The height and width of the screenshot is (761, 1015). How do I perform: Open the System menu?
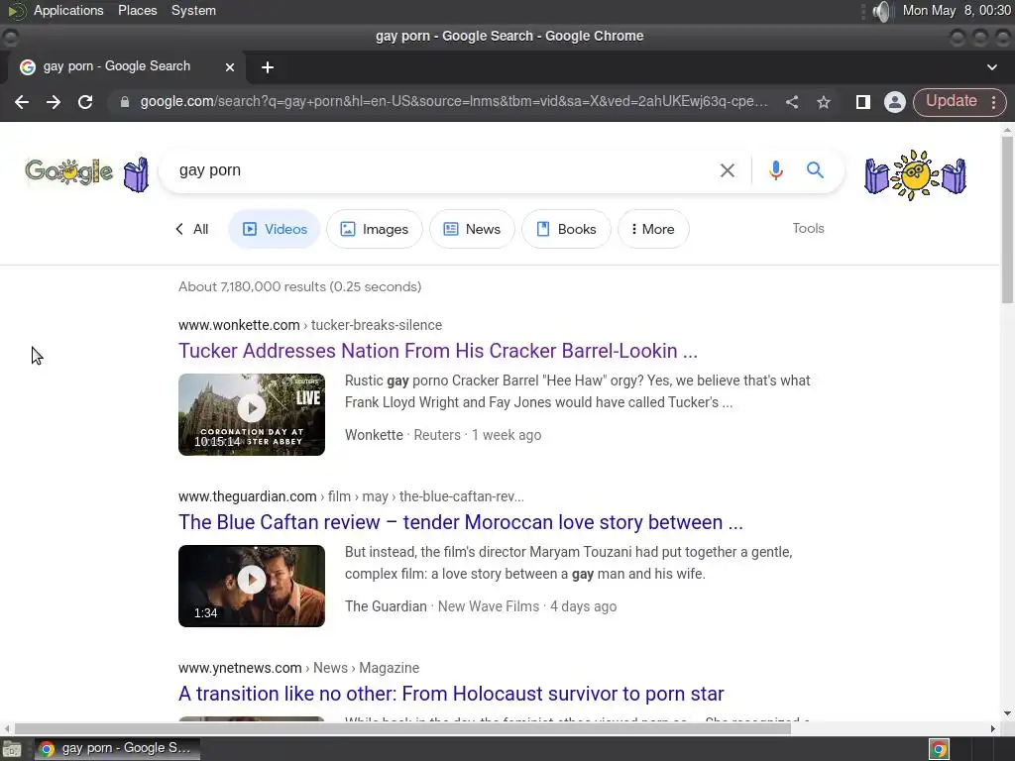193,10
